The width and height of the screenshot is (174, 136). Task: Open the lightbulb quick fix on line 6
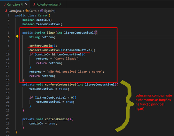pos(17,37)
